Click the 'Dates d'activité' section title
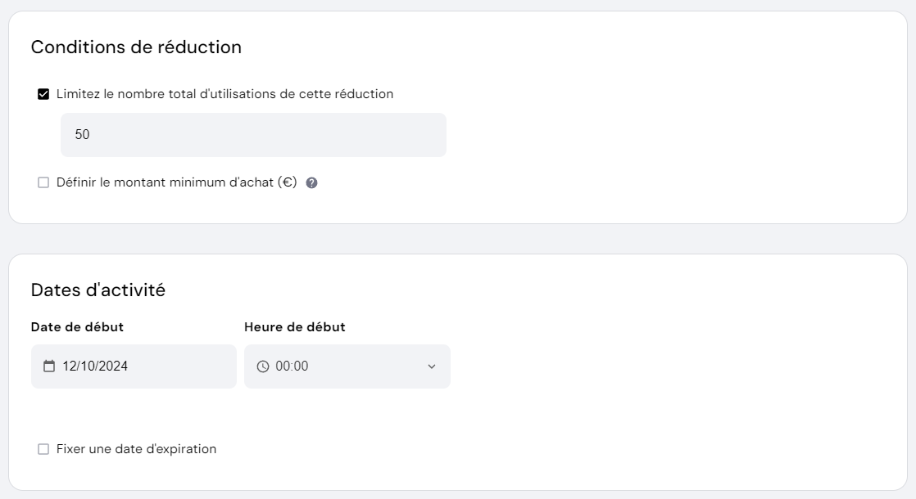 pyautogui.click(x=98, y=290)
